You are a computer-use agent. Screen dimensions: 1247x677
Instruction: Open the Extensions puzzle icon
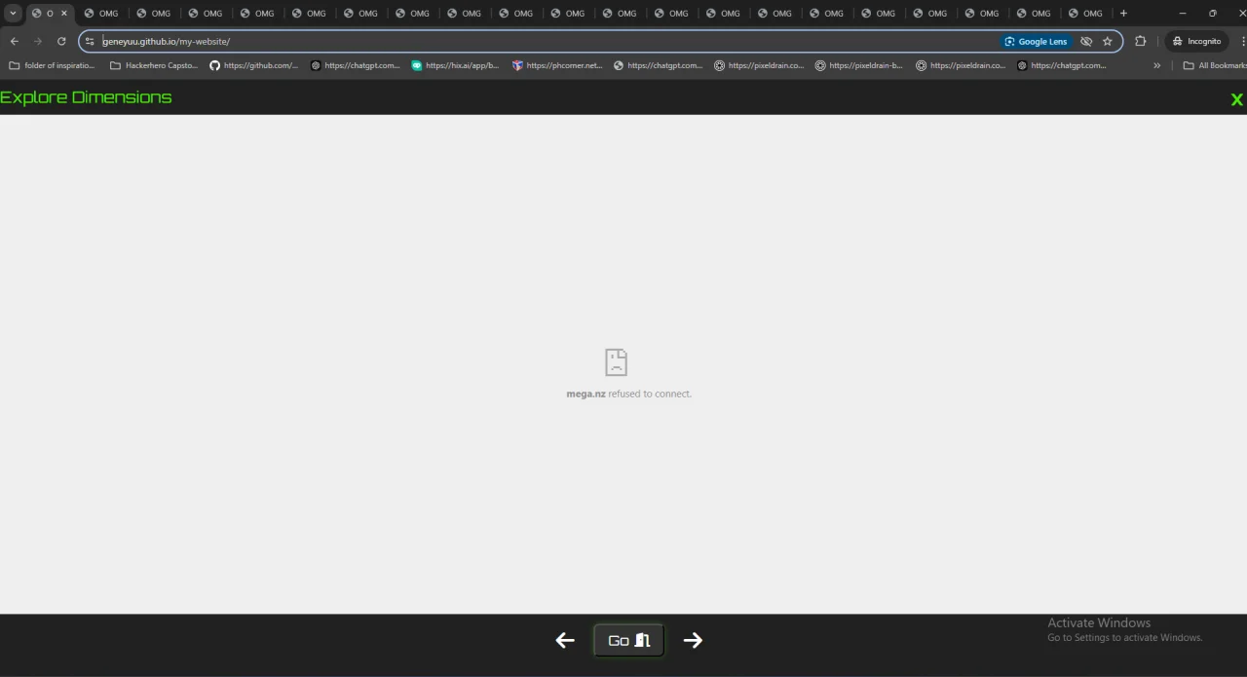tap(1141, 41)
